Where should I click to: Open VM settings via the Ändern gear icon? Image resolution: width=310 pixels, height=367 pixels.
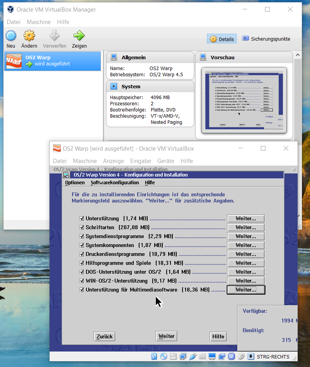pyautogui.click(x=29, y=36)
